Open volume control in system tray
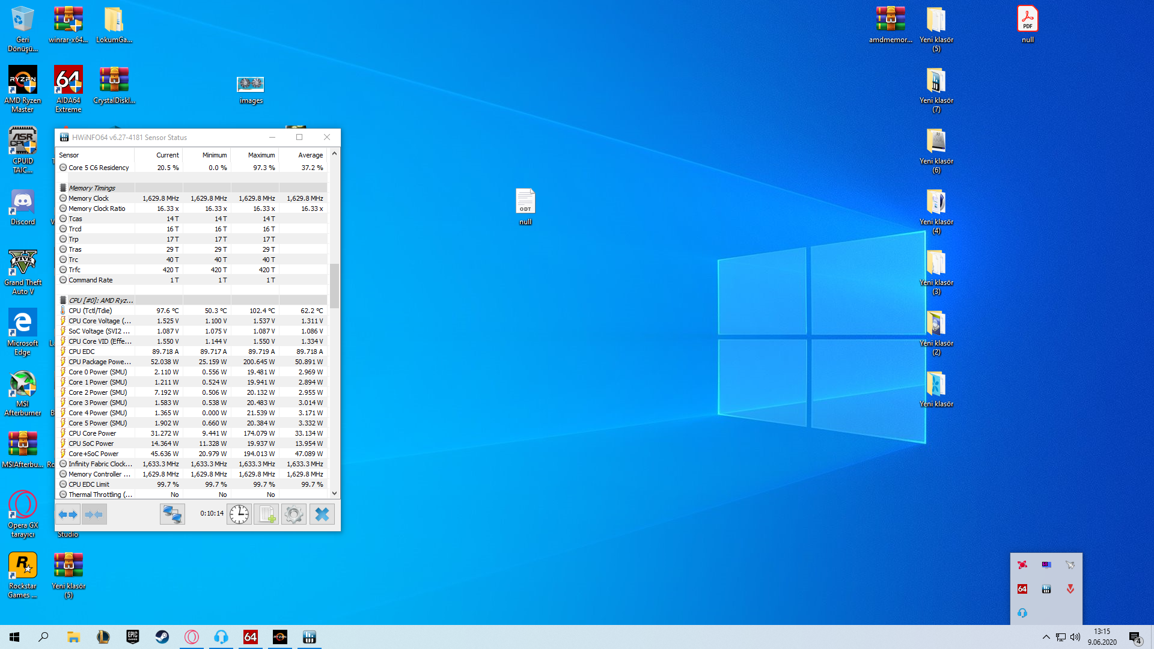 (1075, 637)
